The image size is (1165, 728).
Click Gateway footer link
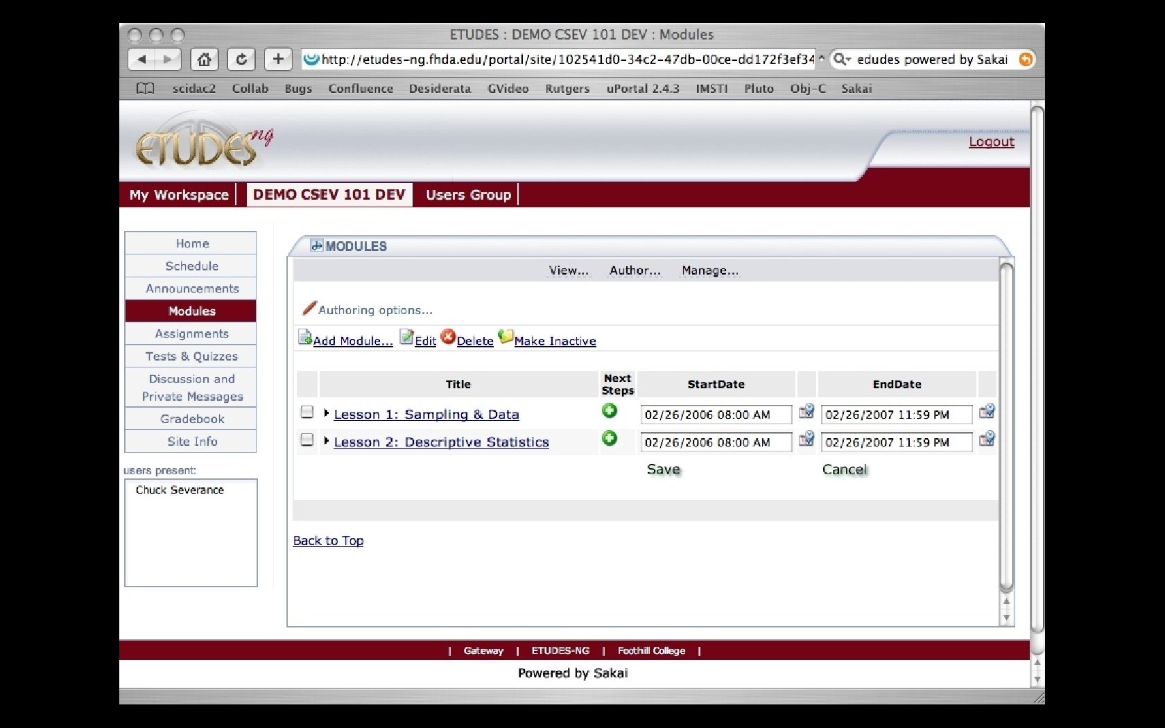(483, 650)
